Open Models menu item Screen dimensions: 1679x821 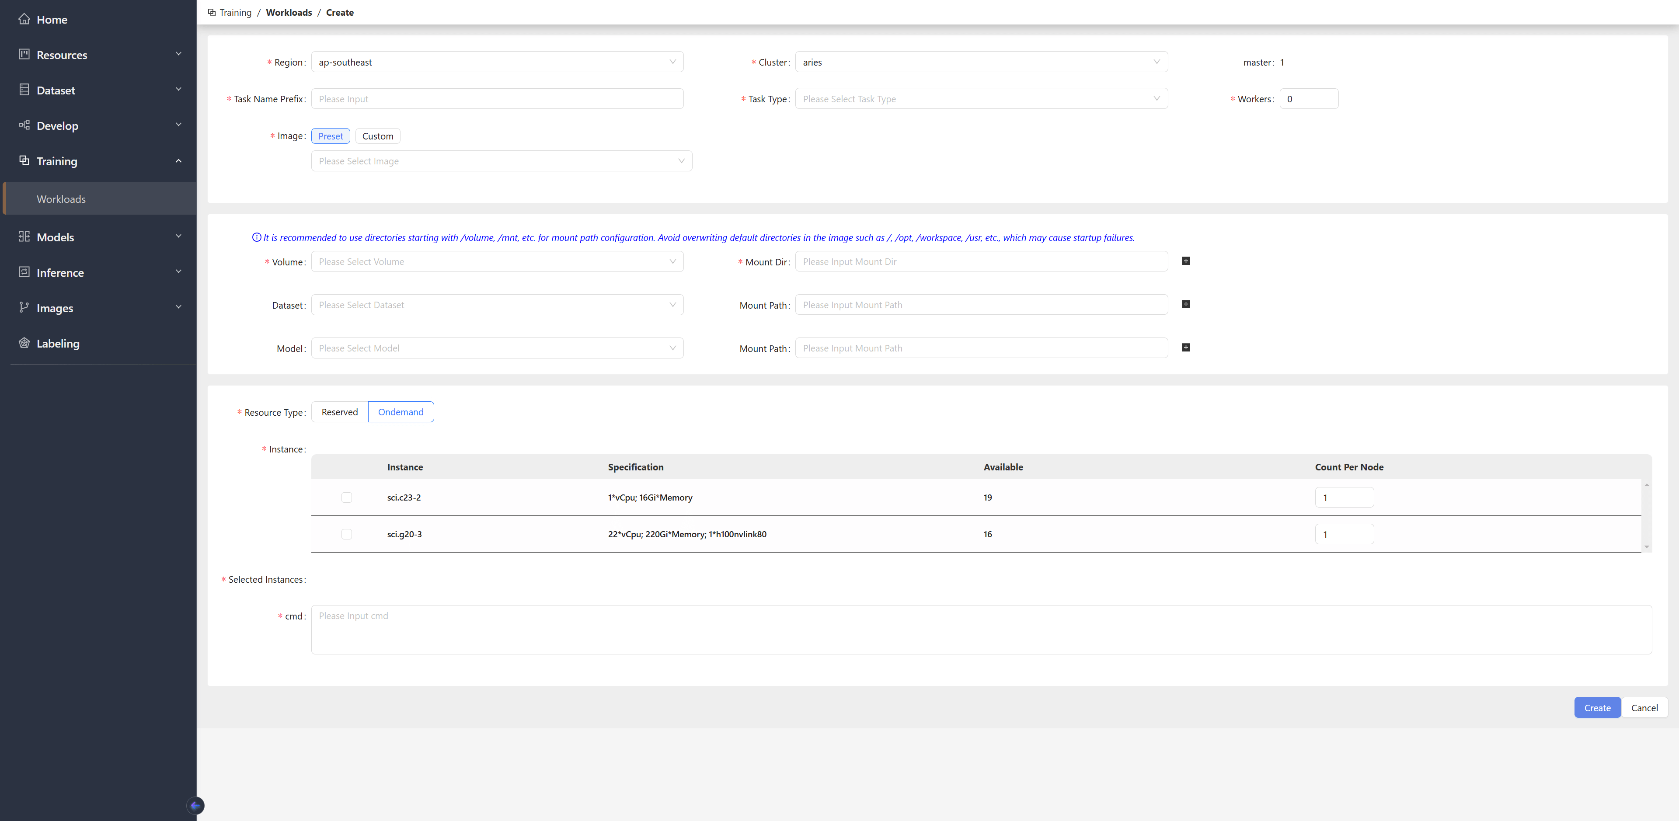(x=56, y=237)
